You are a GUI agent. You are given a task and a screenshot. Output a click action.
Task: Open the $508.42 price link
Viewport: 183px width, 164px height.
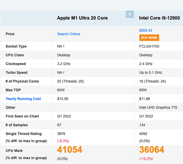pyautogui.click(x=146, y=31)
